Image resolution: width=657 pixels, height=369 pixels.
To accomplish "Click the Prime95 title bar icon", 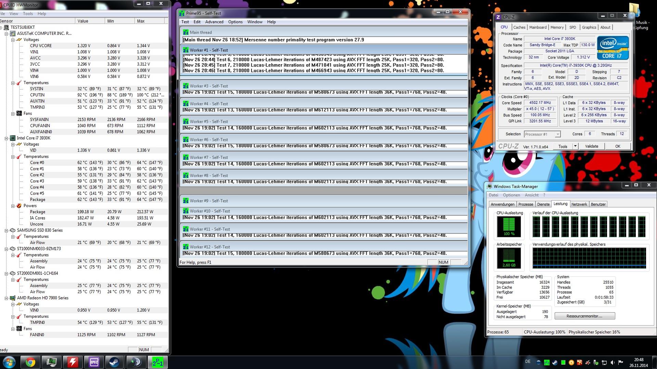I will [182, 13].
